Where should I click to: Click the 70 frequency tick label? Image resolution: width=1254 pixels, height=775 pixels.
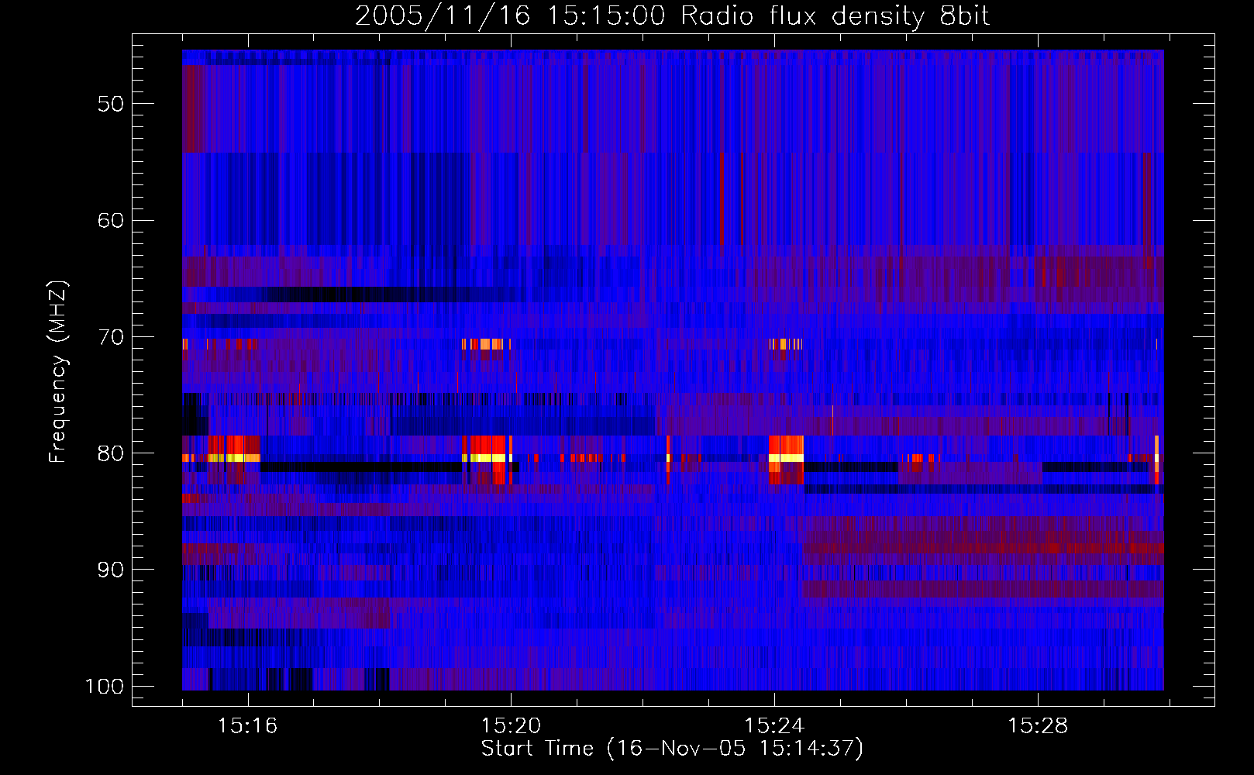(111, 337)
